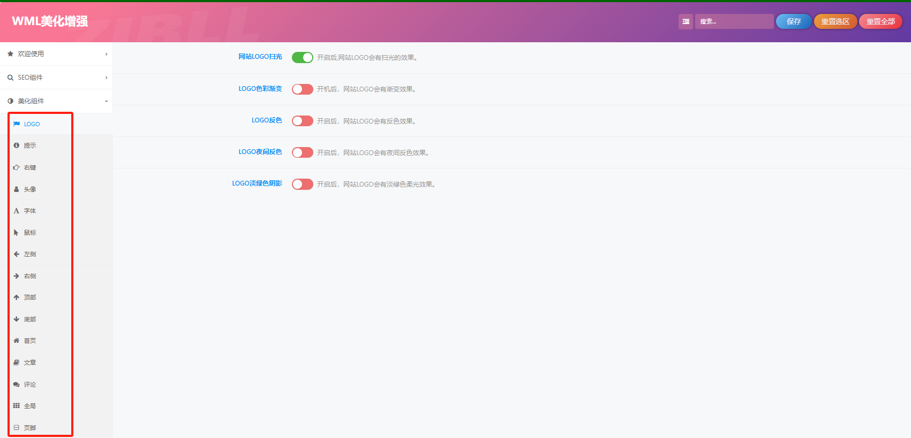Screen dimensions: 911x438
Task: Click the flag icon beside LOGO
Action: pyautogui.click(x=17, y=124)
